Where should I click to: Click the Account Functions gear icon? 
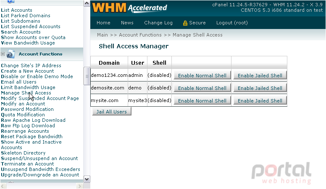pyautogui.click(x=11, y=54)
